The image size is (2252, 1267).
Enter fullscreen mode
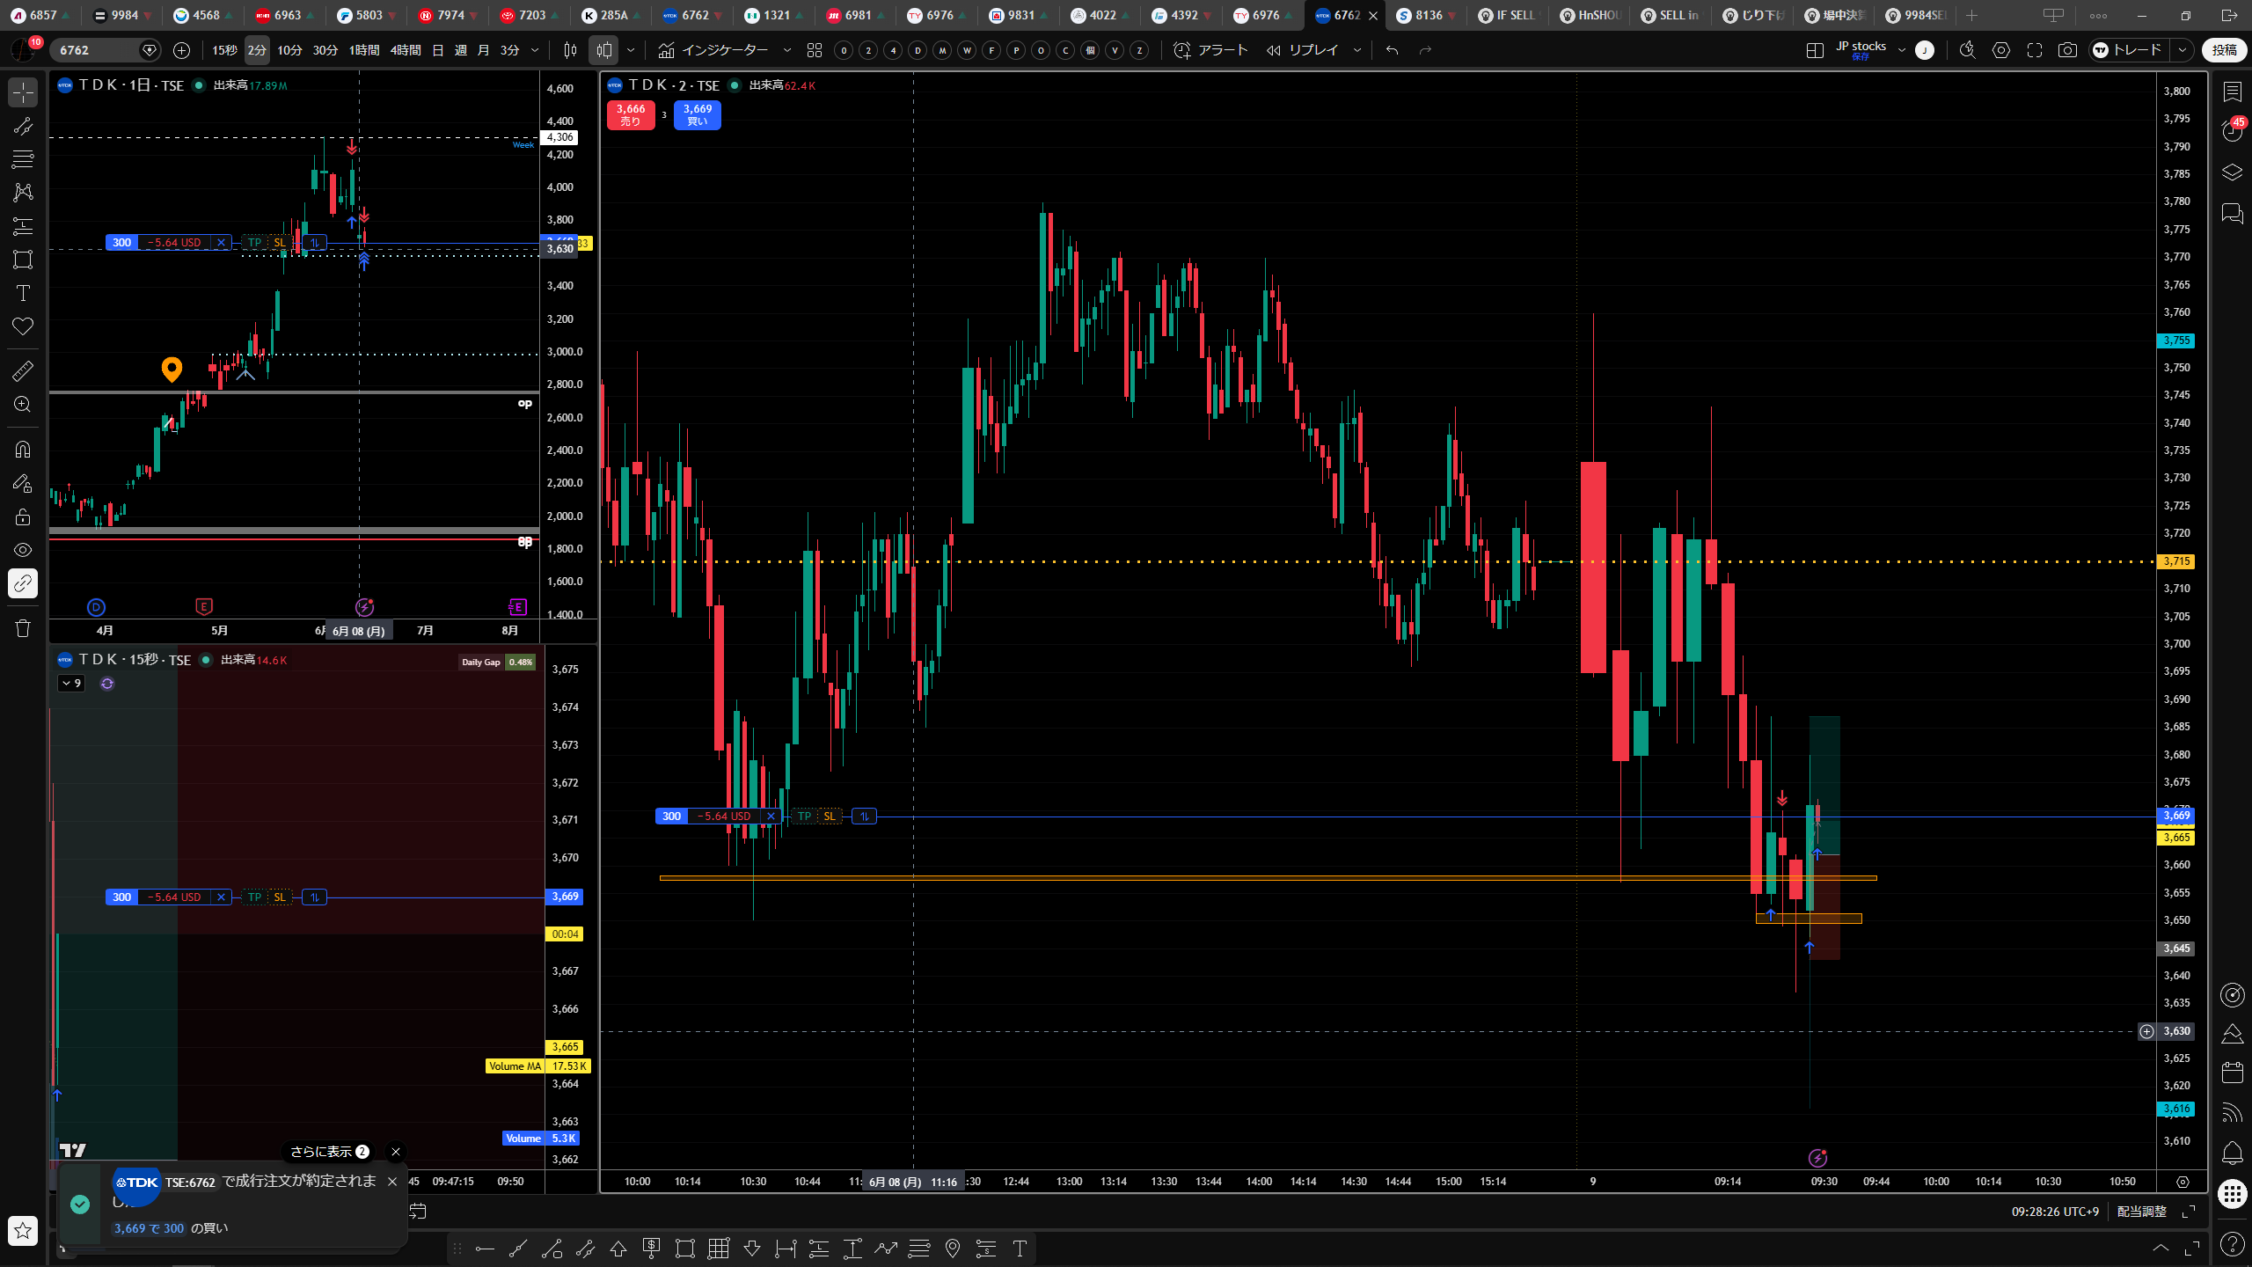point(2035,50)
